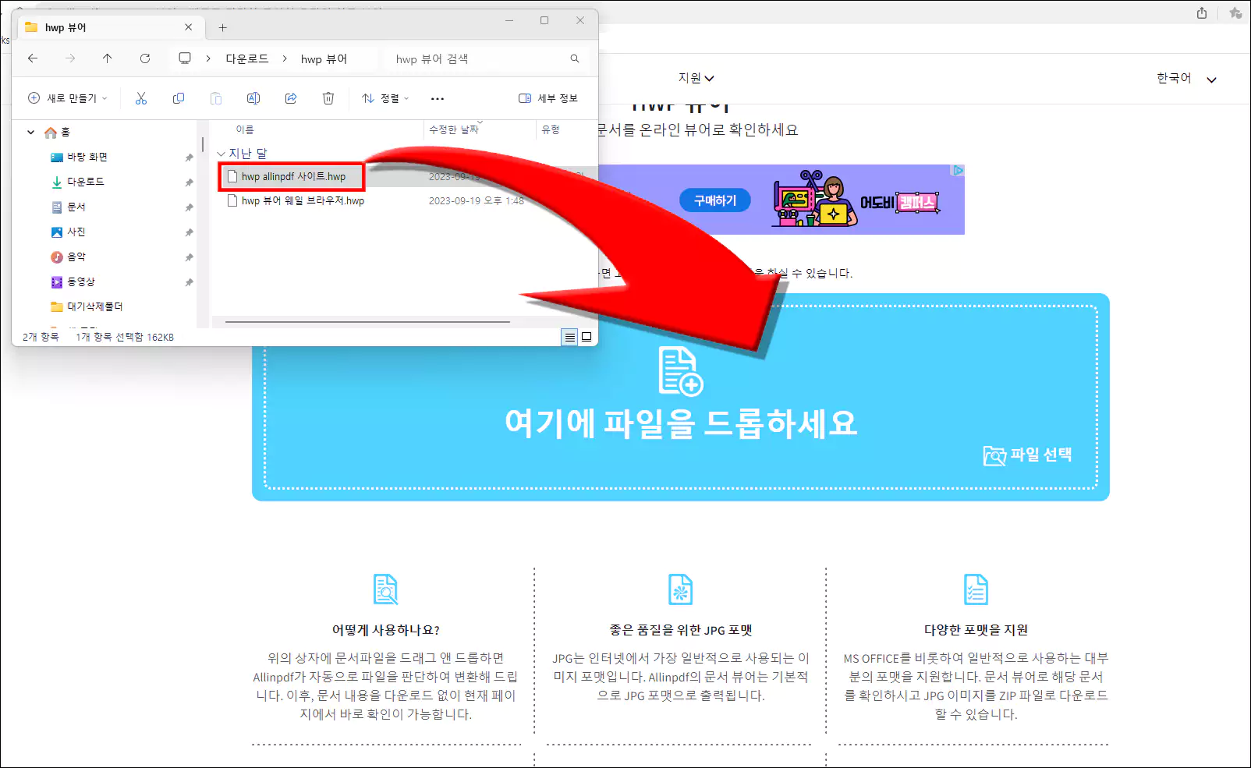Click the Share icon in Explorer toolbar
Screen dimensions: 1251x768
point(290,98)
